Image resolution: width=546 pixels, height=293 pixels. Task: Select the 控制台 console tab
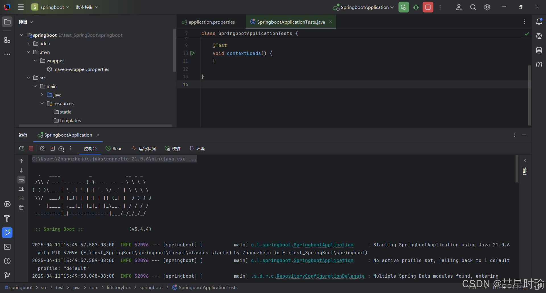[x=90, y=148]
